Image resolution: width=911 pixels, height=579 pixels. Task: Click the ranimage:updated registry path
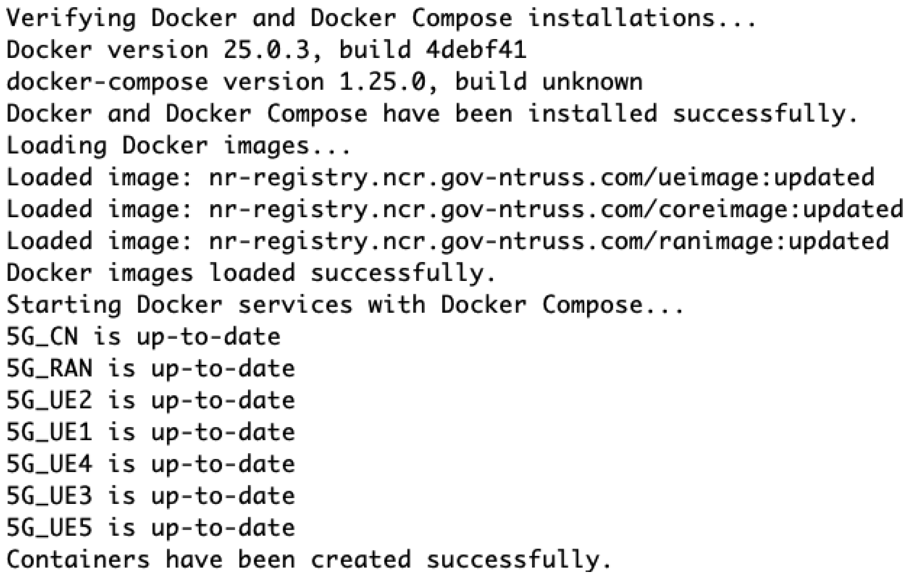point(549,241)
